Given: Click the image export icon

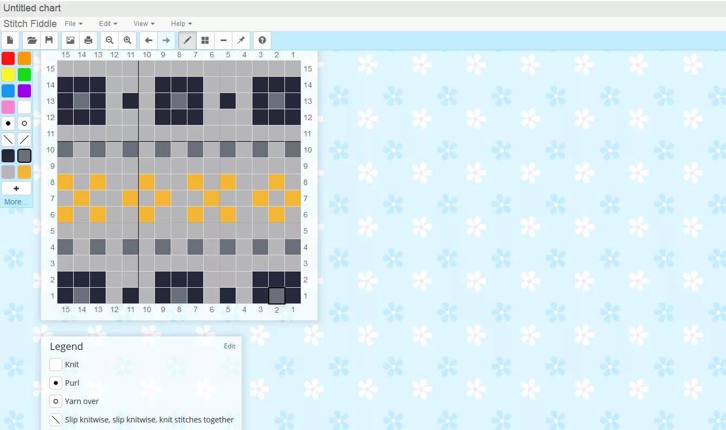Looking at the screenshot, I should (x=70, y=41).
